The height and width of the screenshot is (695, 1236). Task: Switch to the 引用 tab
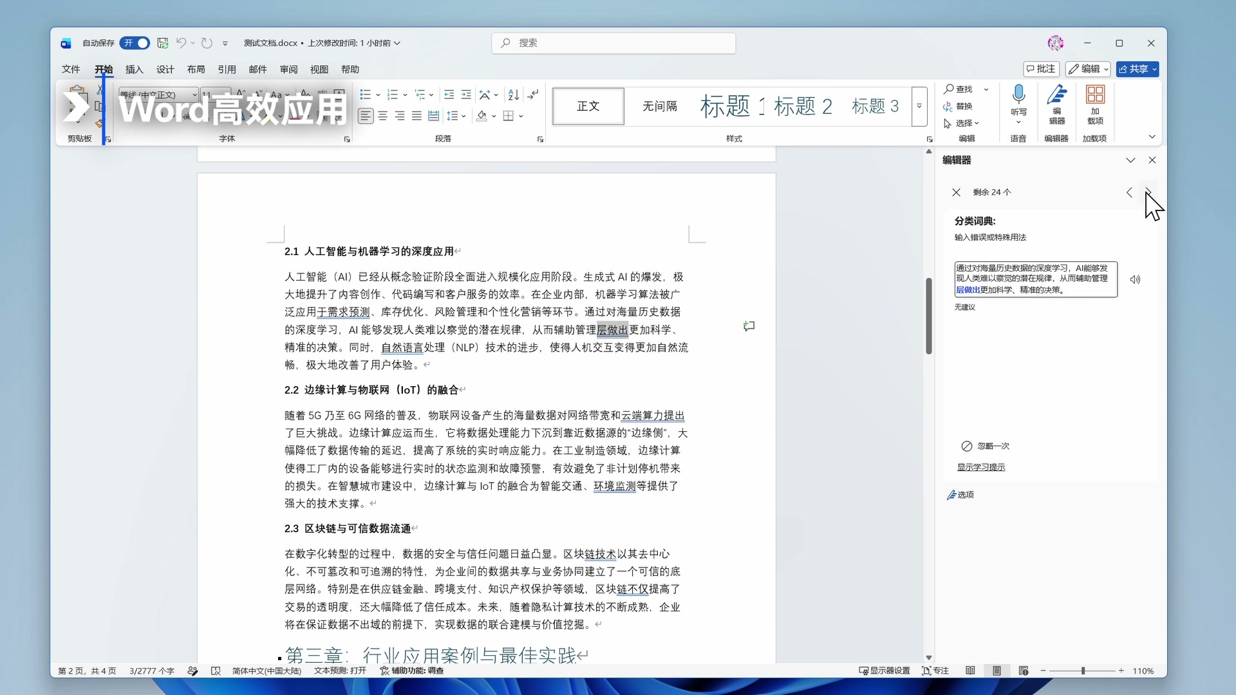[227, 69]
